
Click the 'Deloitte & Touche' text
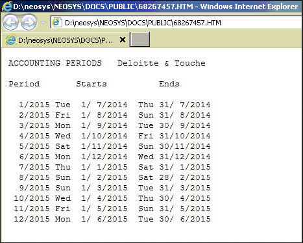162,63
